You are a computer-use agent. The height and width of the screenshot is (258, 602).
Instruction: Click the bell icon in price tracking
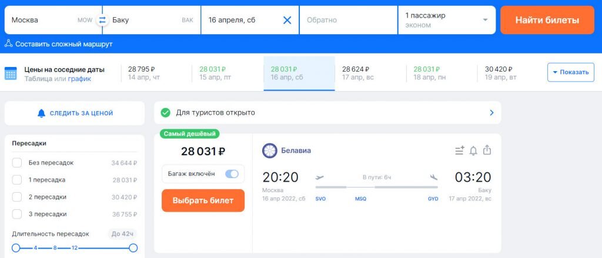(42, 113)
